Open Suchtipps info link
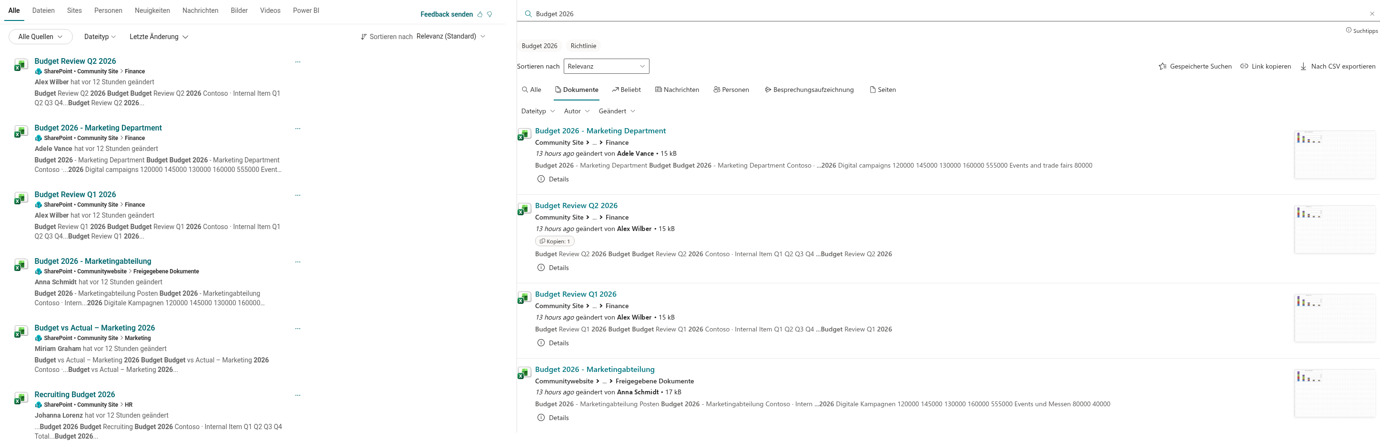1380x441 pixels. coord(1361,31)
